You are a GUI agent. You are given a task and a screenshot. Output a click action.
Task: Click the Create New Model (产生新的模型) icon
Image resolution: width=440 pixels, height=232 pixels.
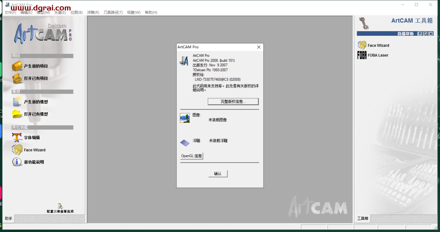[x=17, y=102]
